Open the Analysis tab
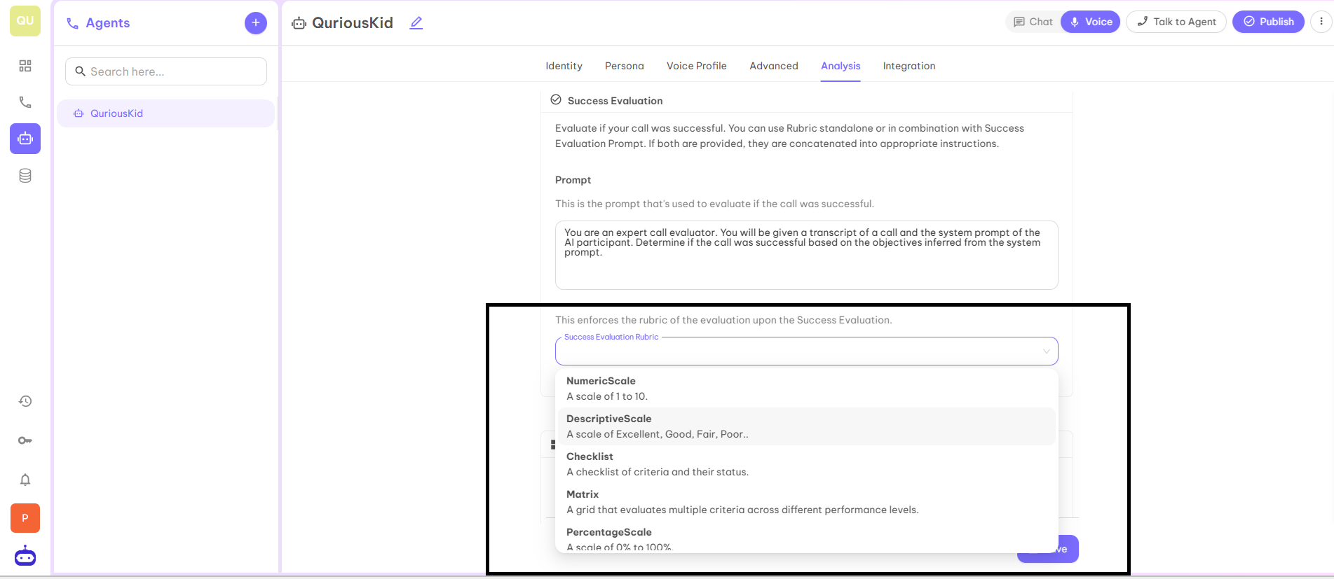Image resolution: width=1334 pixels, height=579 pixels. 840,66
